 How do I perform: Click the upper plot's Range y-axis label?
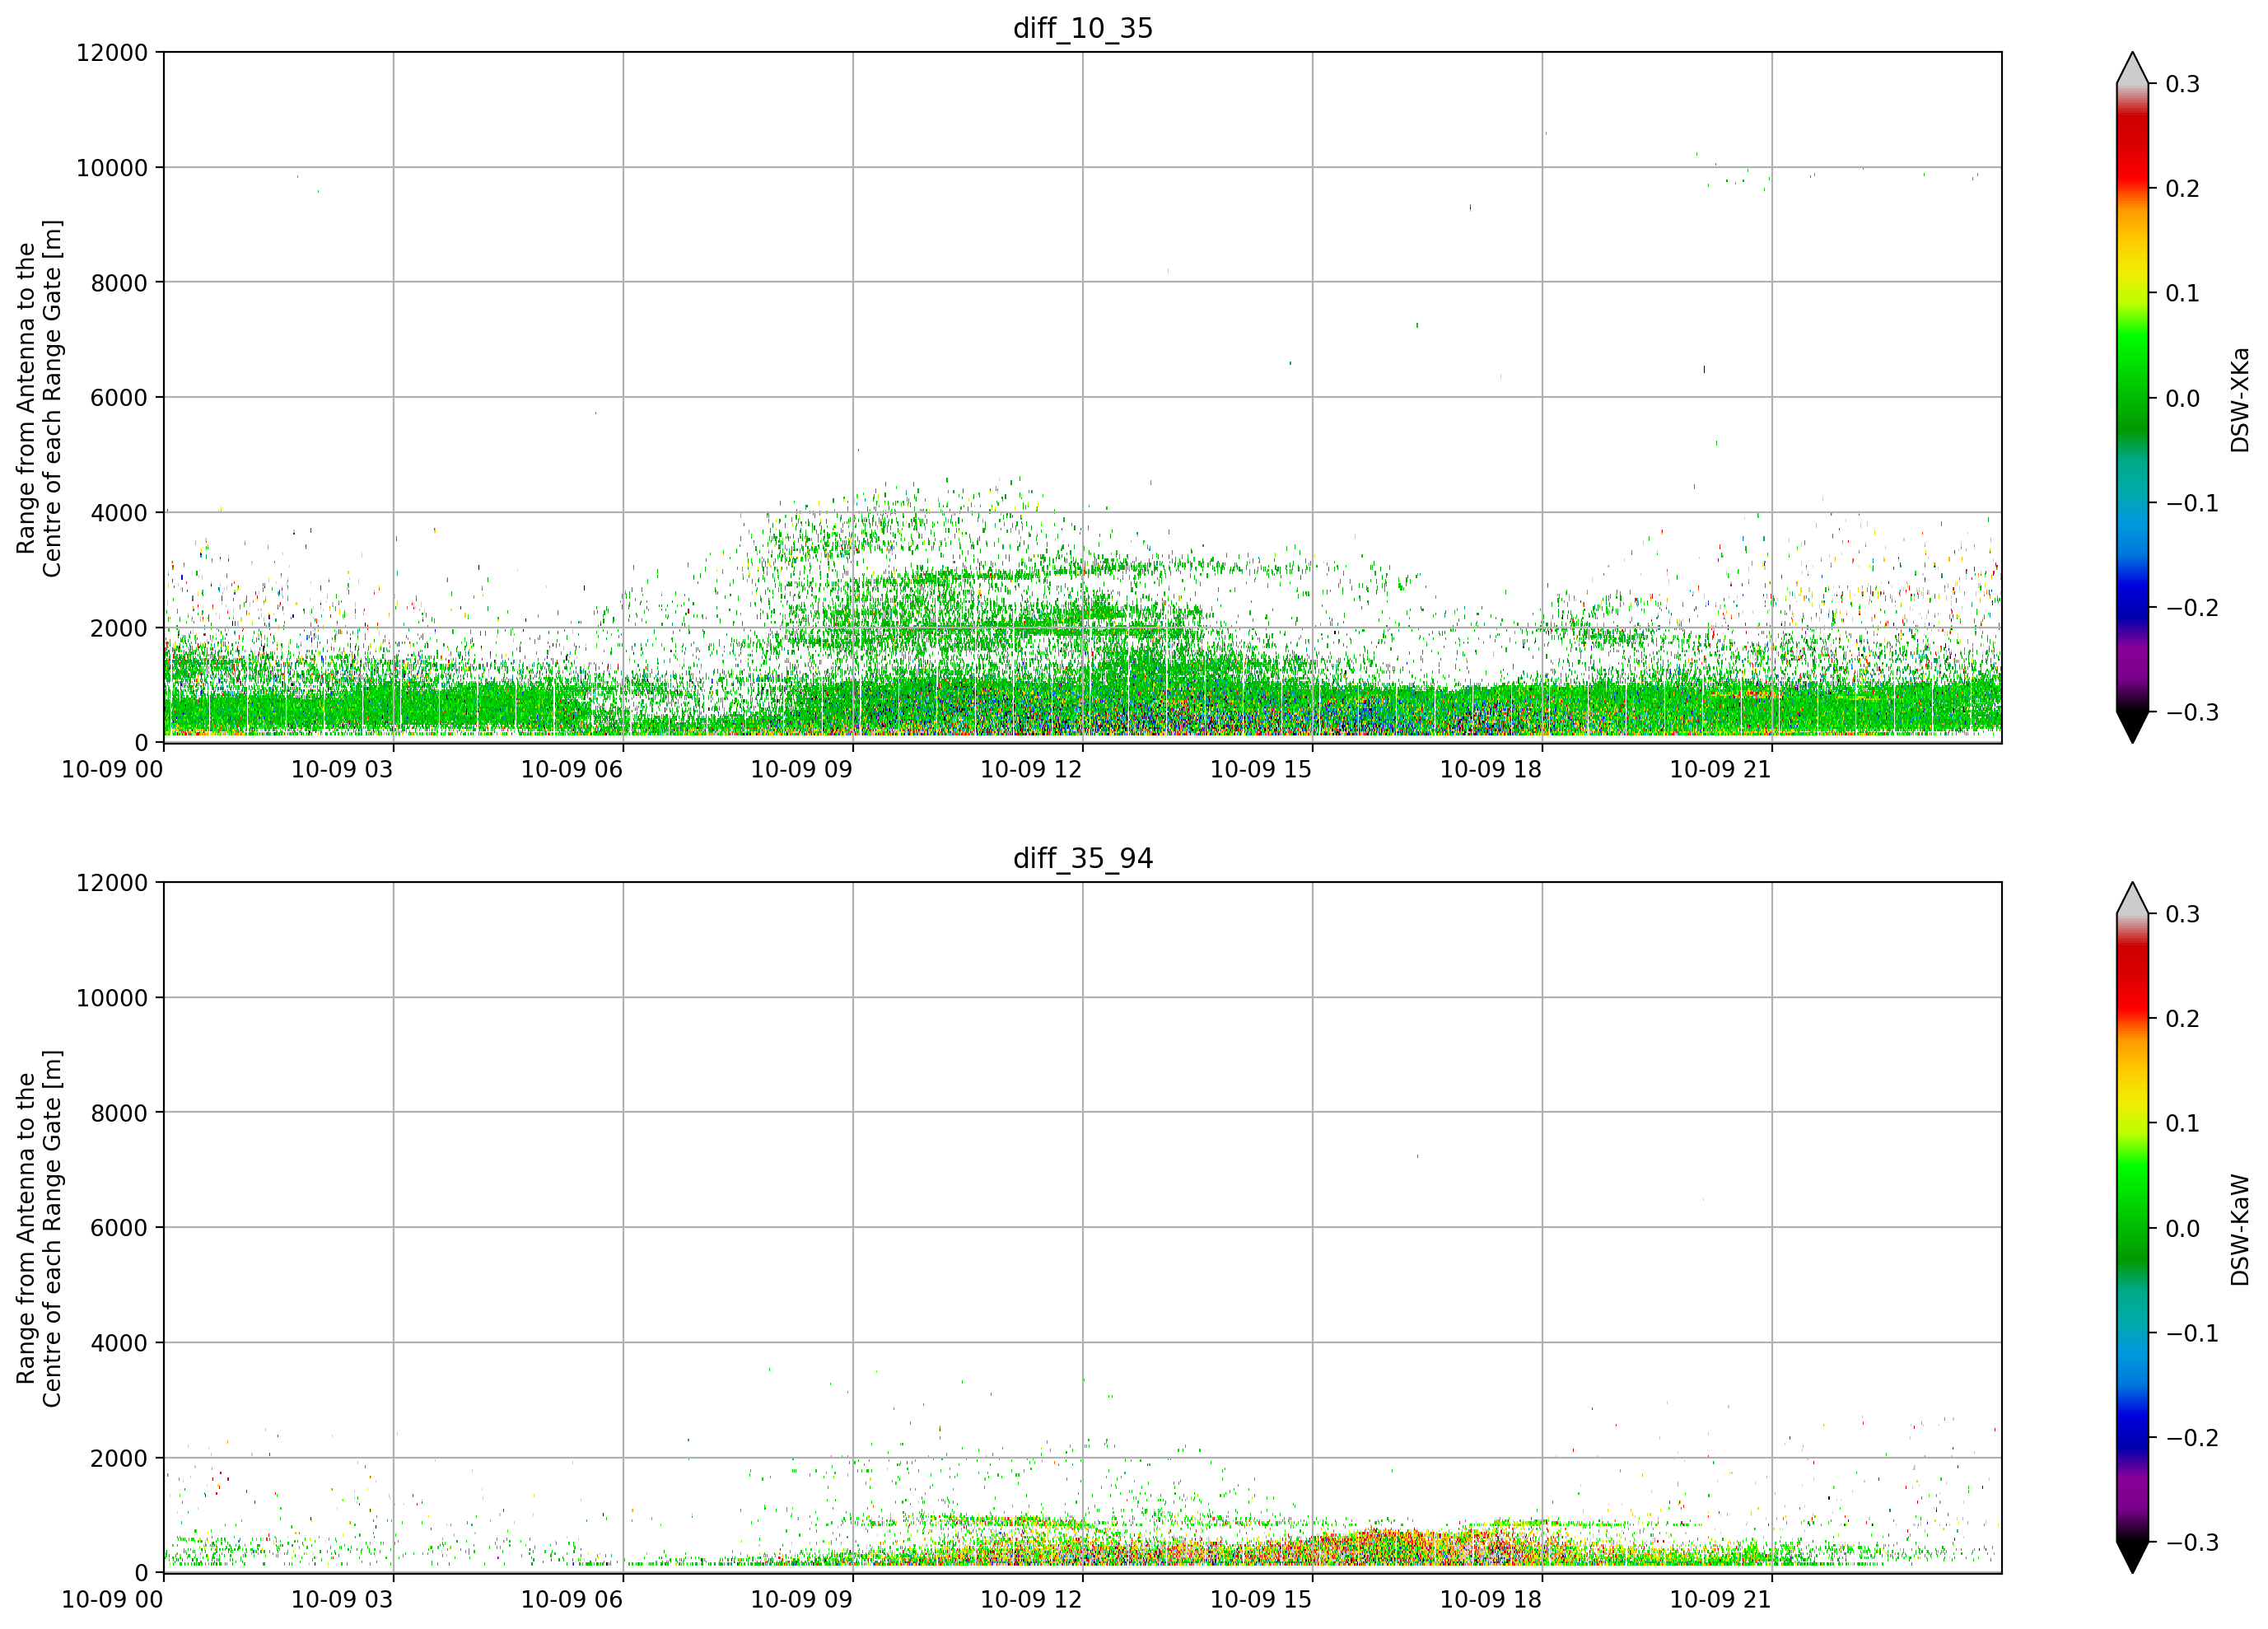39,398
